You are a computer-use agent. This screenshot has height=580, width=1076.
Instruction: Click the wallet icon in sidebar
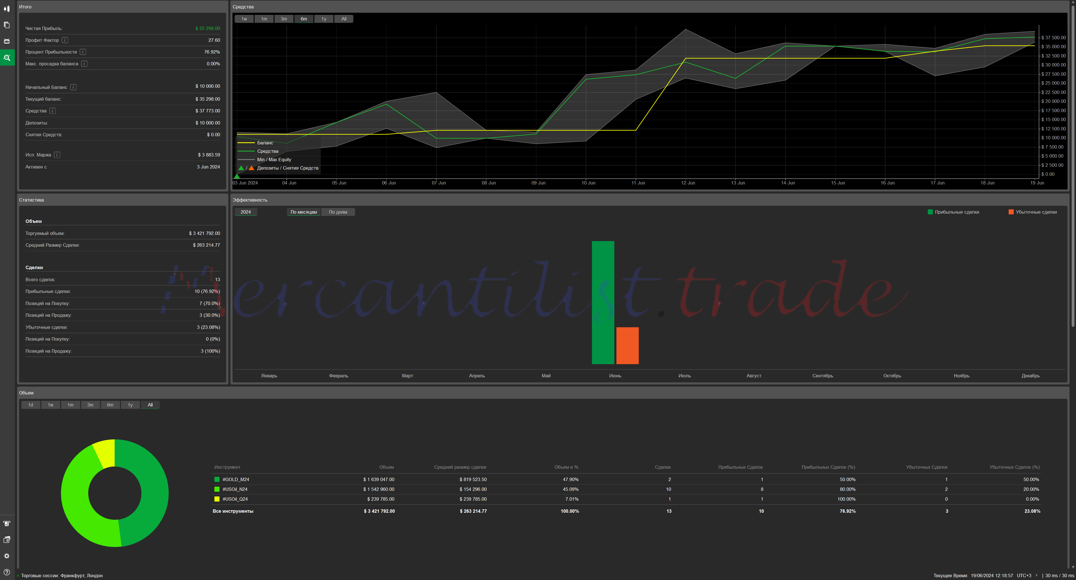coord(7,540)
